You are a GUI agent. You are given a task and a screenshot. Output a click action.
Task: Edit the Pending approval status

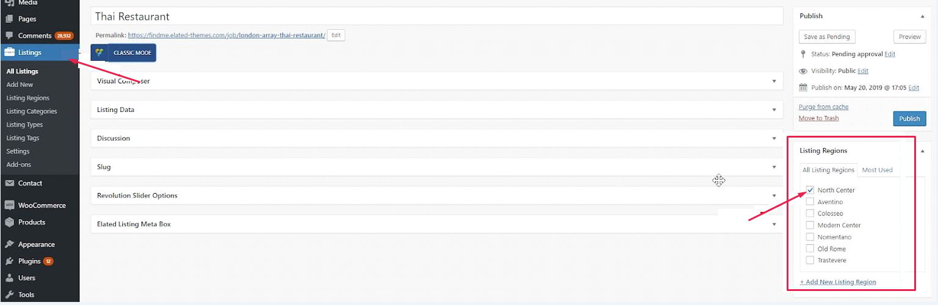click(x=890, y=54)
